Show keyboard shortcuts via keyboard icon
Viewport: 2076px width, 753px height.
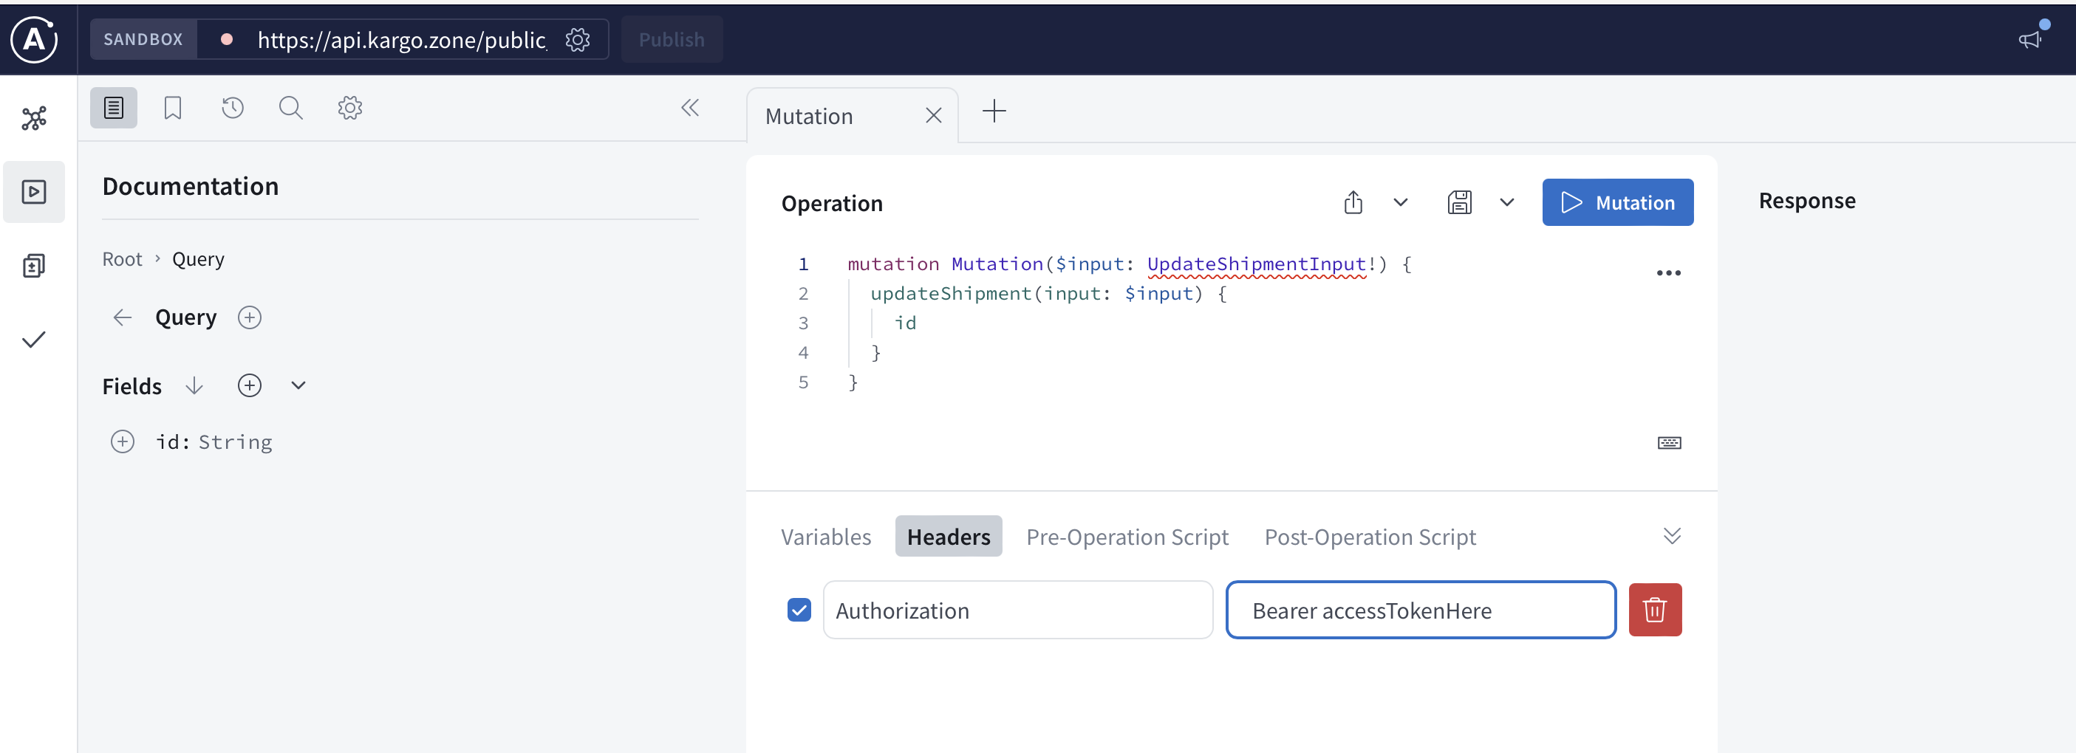coord(1668,442)
